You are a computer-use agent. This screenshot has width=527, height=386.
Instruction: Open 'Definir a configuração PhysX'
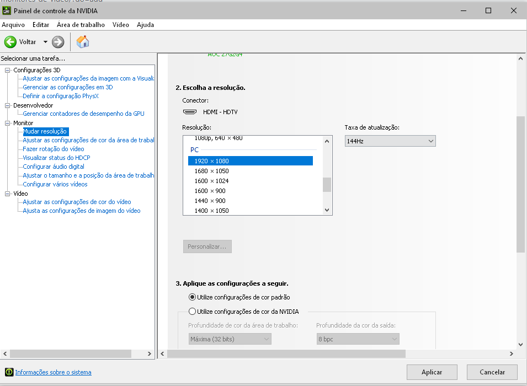(x=61, y=96)
